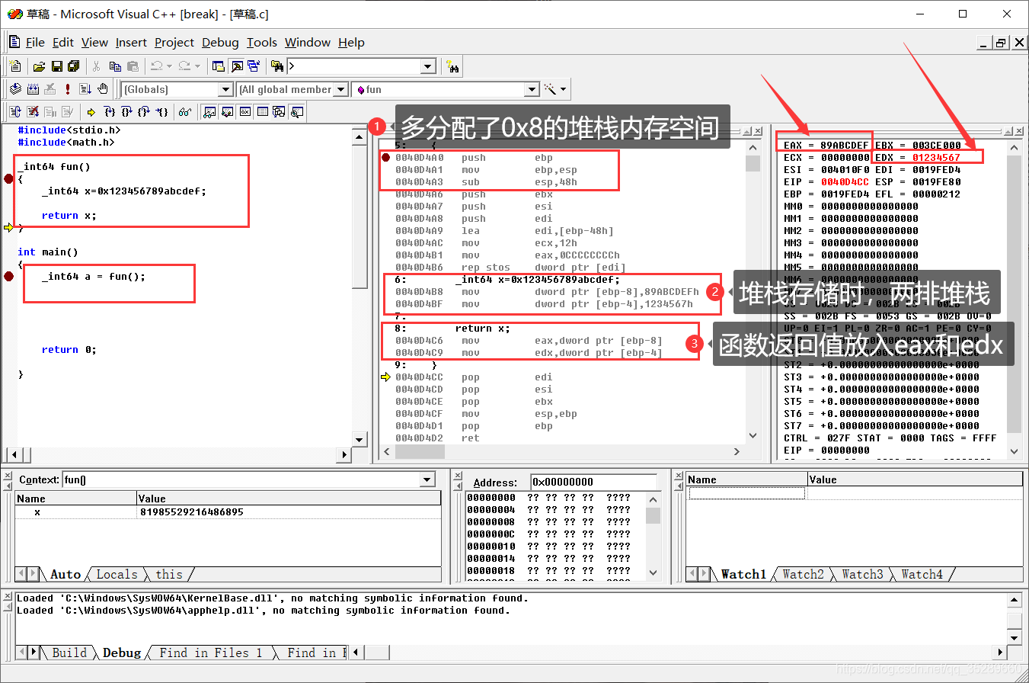Click the hand Insert/Remove Breakpoint icon
Screen dimensions: 1029x683
(103, 89)
